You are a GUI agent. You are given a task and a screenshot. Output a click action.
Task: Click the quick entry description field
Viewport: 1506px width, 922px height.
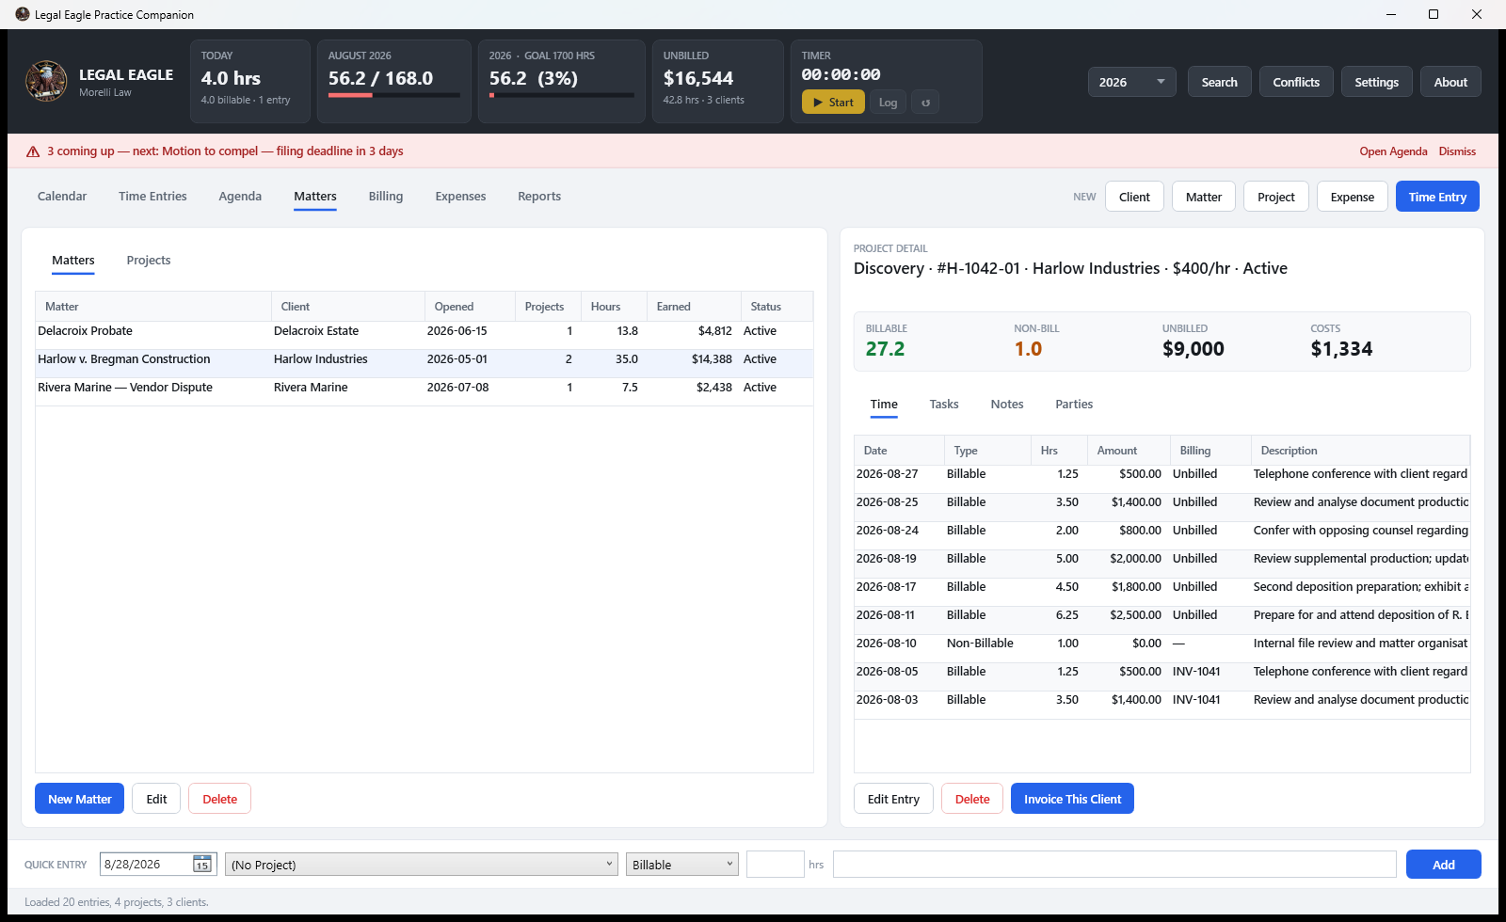click(1114, 865)
